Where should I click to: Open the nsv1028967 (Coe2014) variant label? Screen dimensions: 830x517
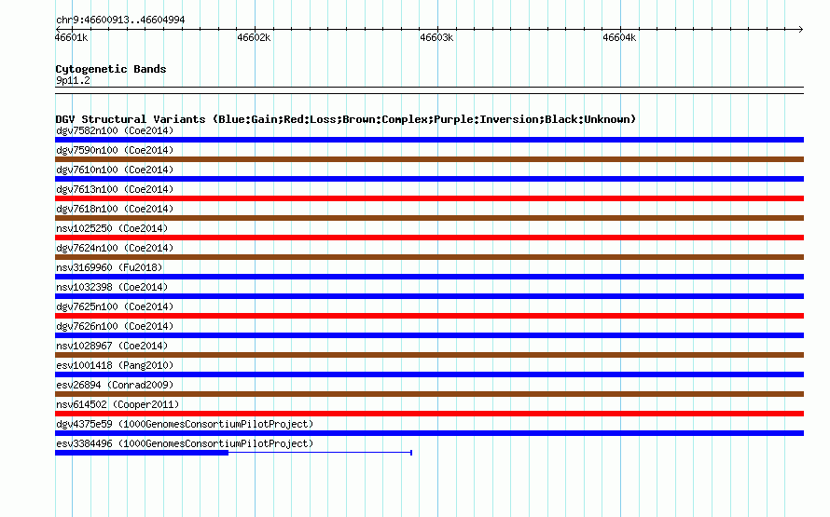[x=112, y=346]
